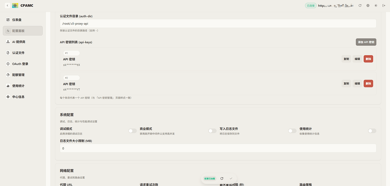Open the 配额管理 clock icon
This screenshot has height=186, width=390.
point(8,75)
